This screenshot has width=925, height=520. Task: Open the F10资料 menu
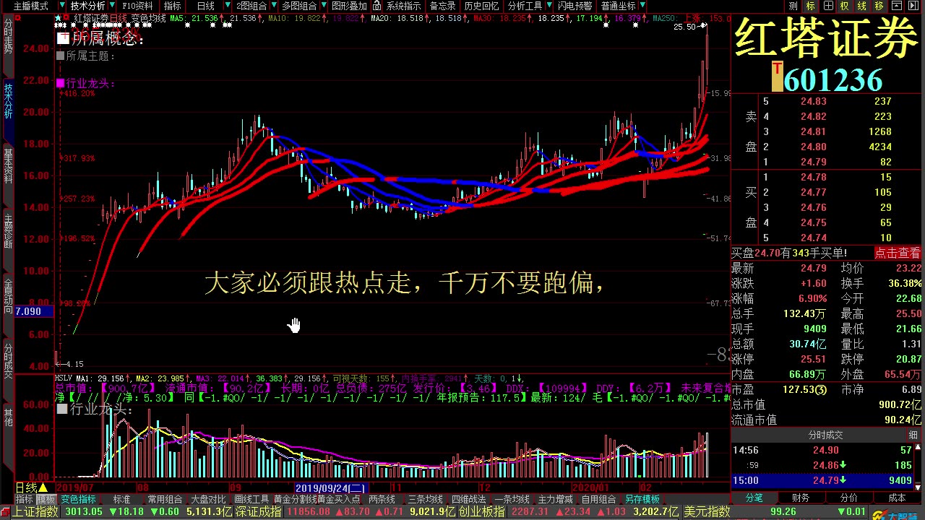(137, 6)
